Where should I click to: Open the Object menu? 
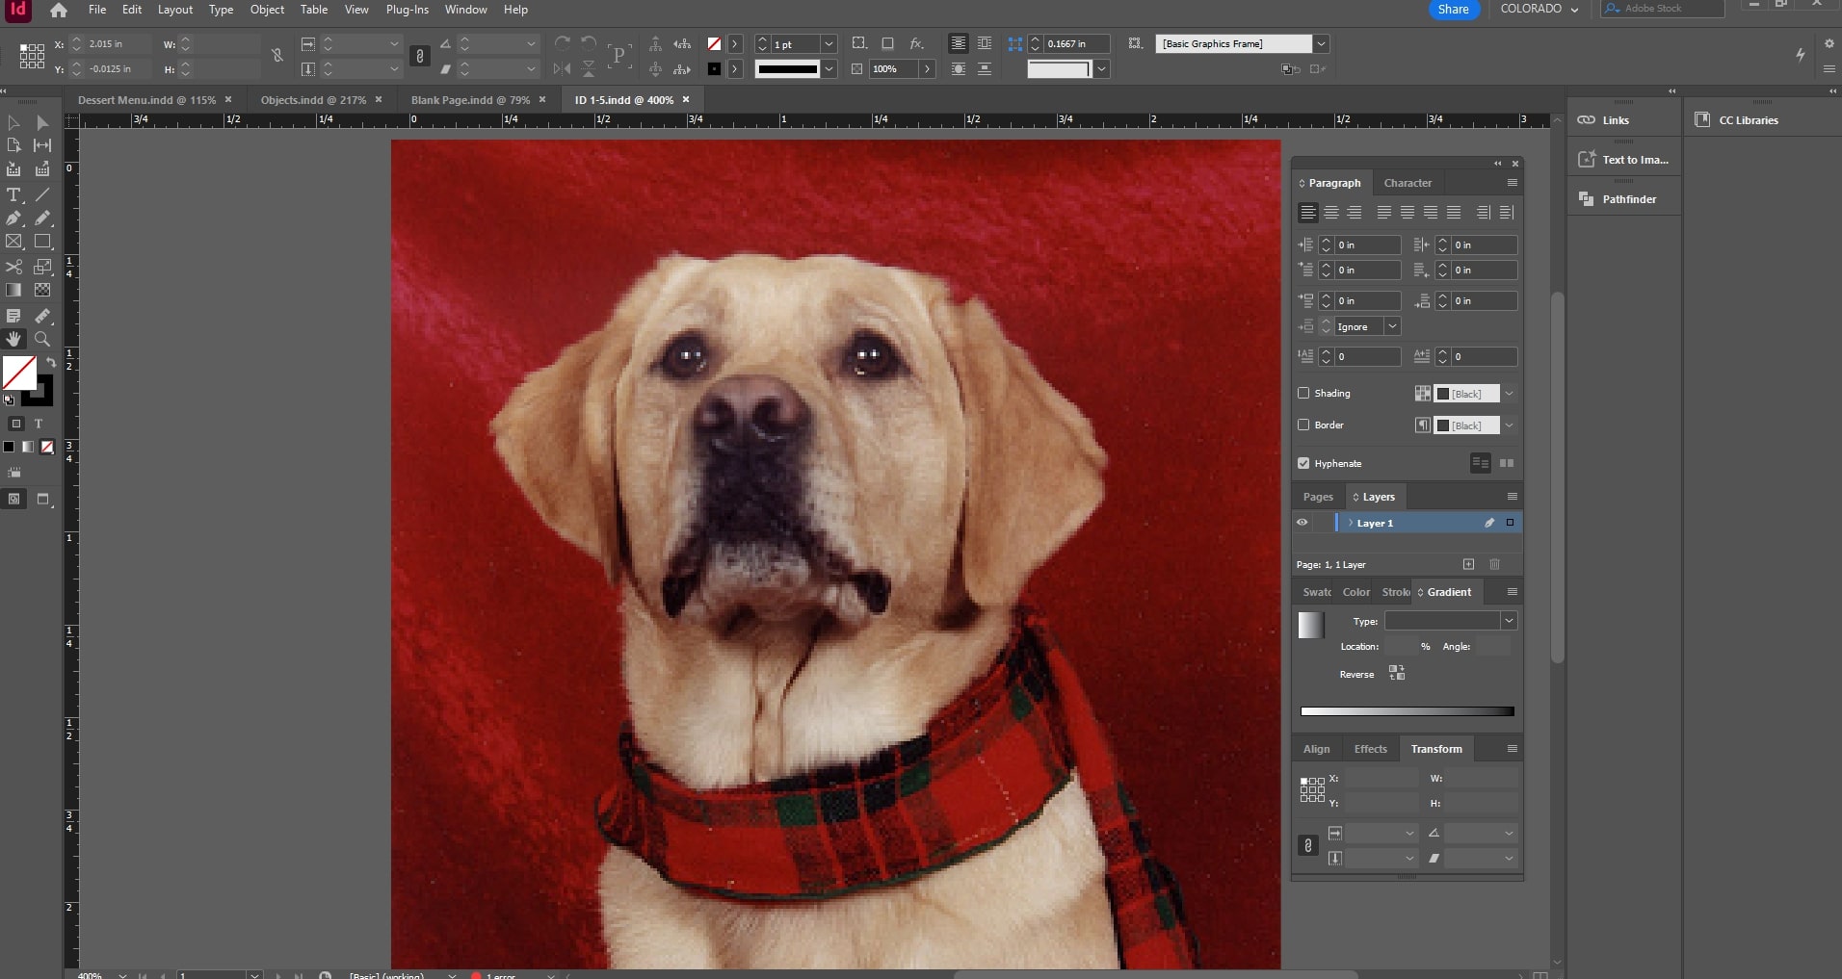pyautogui.click(x=267, y=10)
